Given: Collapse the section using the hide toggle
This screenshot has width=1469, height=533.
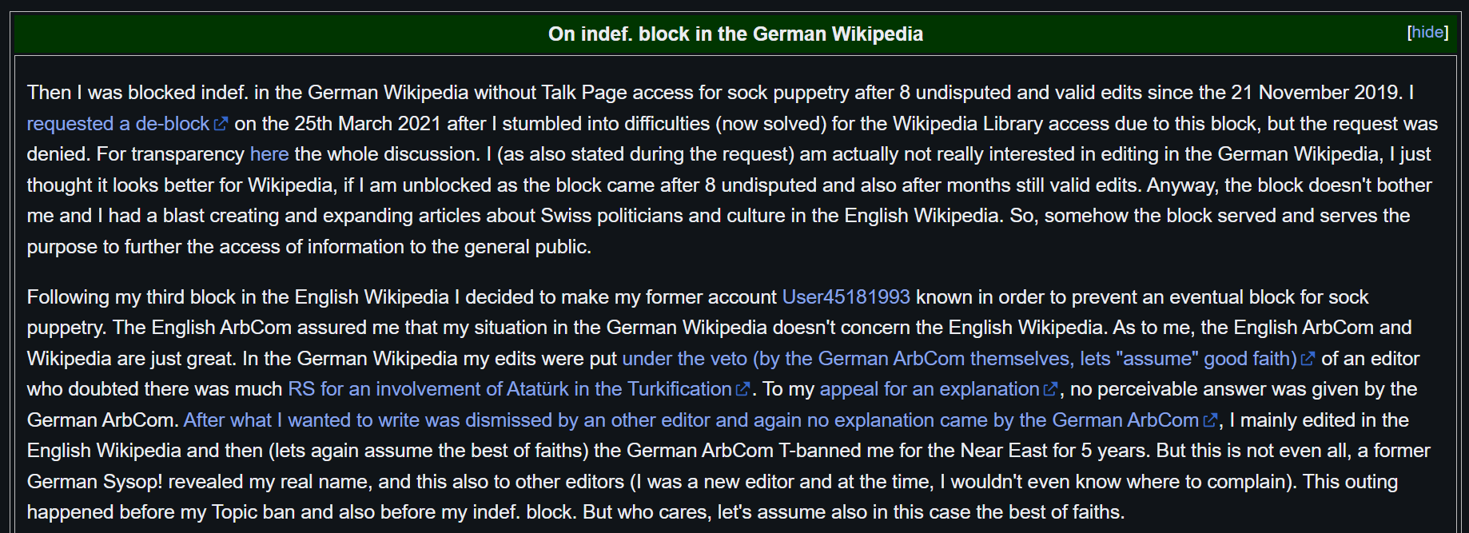Looking at the screenshot, I should (1427, 32).
